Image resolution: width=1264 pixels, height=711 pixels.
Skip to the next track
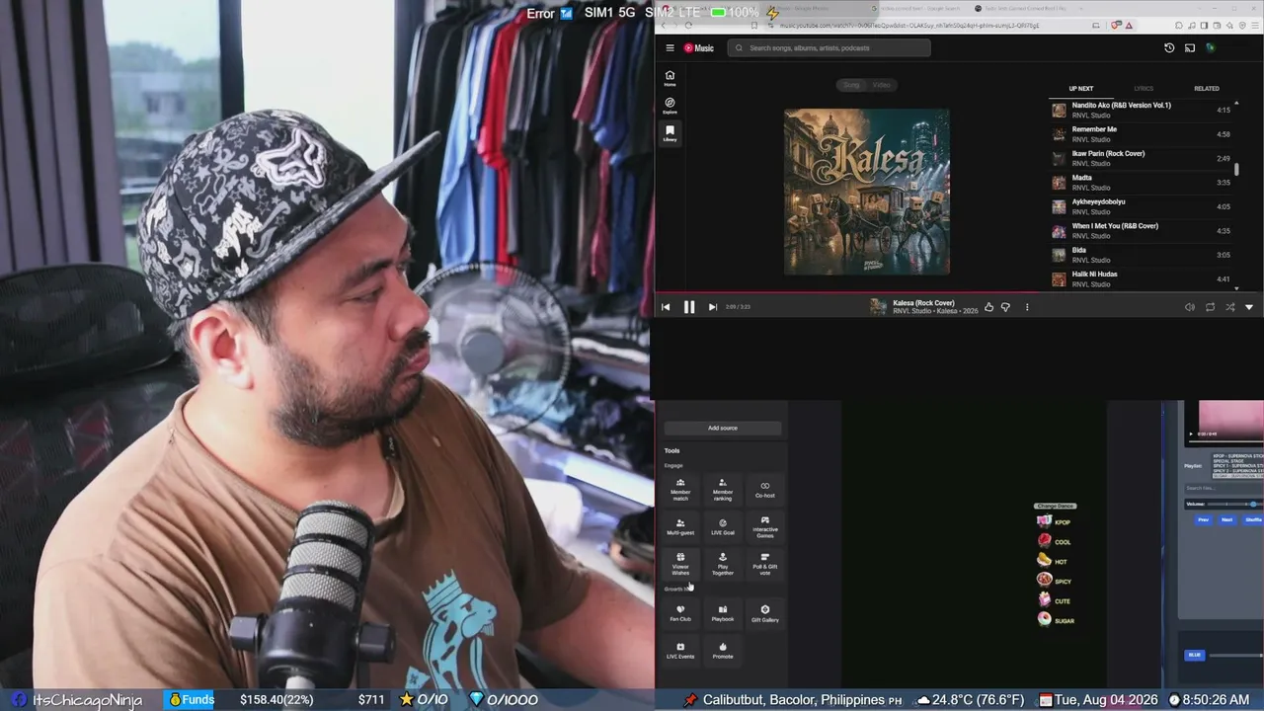(x=712, y=307)
